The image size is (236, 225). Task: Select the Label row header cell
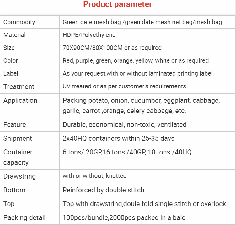tap(11, 73)
